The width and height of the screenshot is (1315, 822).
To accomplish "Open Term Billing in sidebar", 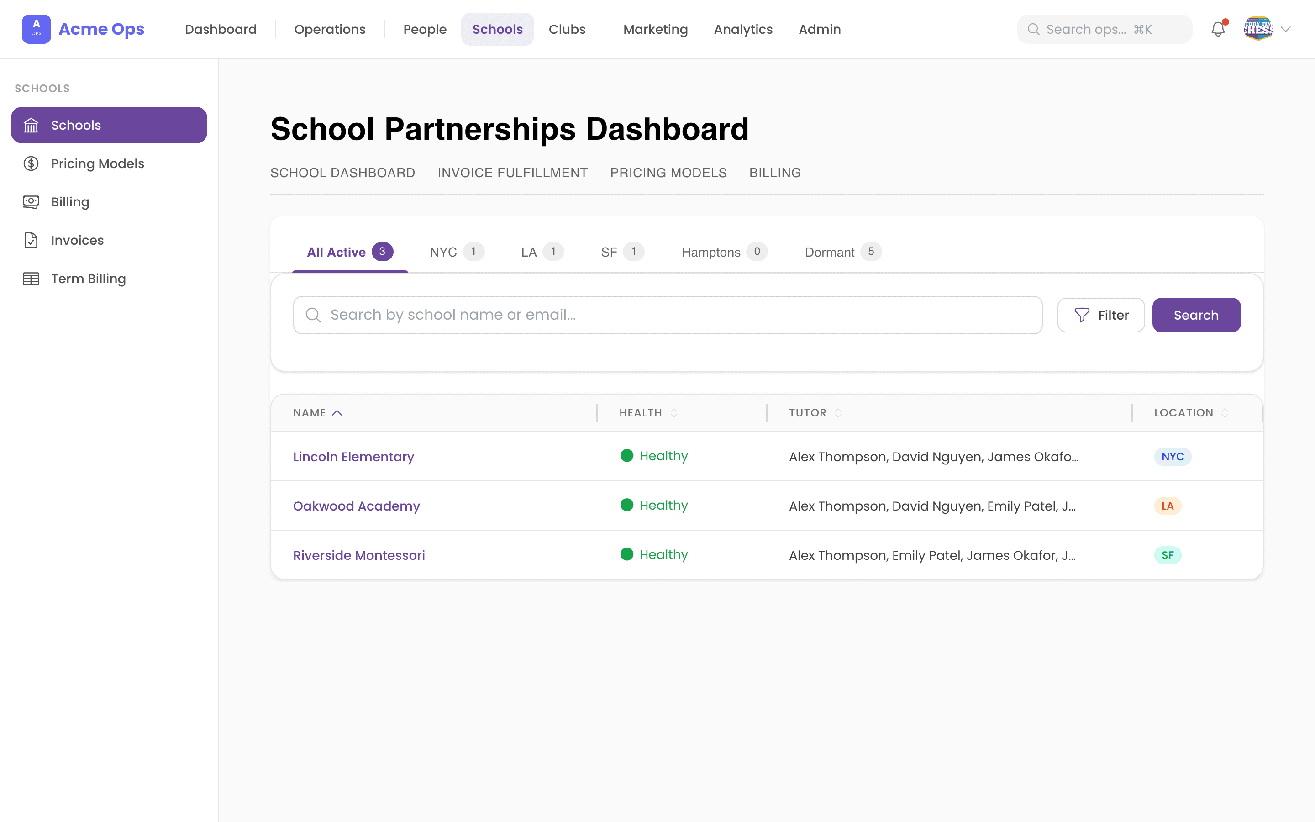I will pos(109,279).
